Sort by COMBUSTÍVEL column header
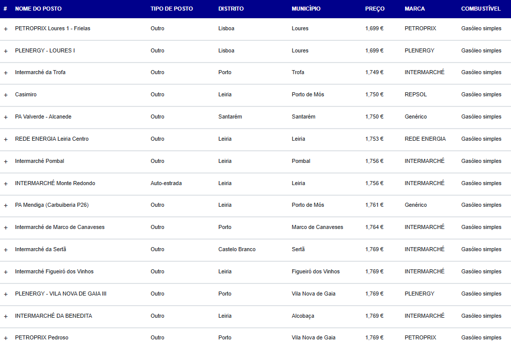Screen dimensions: 511x348 point(481,9)
